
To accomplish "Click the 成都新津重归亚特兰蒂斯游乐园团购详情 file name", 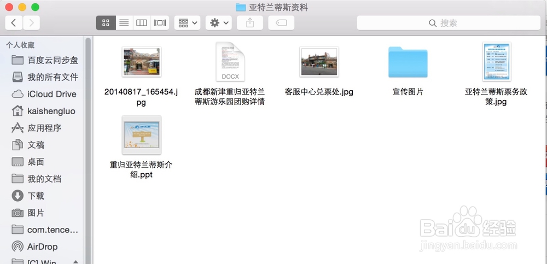I will click(230, 97).
